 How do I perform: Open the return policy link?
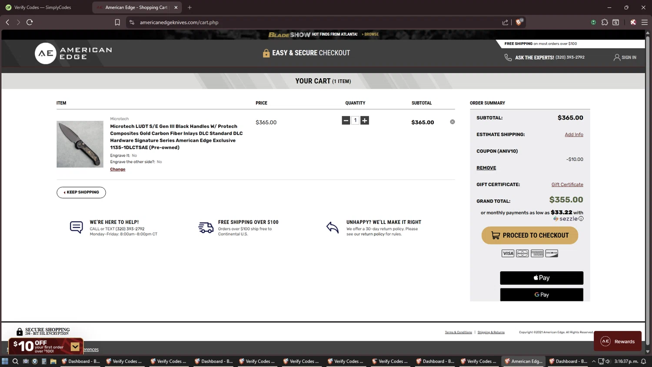click(x=373, y=234)
